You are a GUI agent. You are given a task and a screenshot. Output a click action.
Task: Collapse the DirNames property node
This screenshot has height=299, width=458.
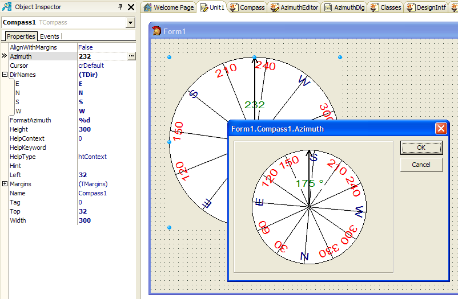[5, 75]
